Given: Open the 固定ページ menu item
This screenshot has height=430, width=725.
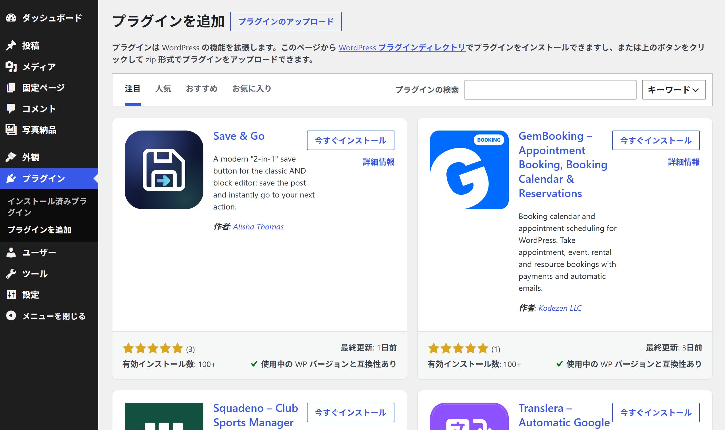Looking at the screenshot, I should tap(49, 88).
